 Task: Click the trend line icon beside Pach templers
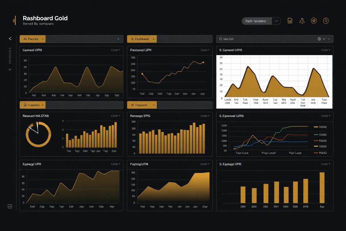click(x=277, y=21)
